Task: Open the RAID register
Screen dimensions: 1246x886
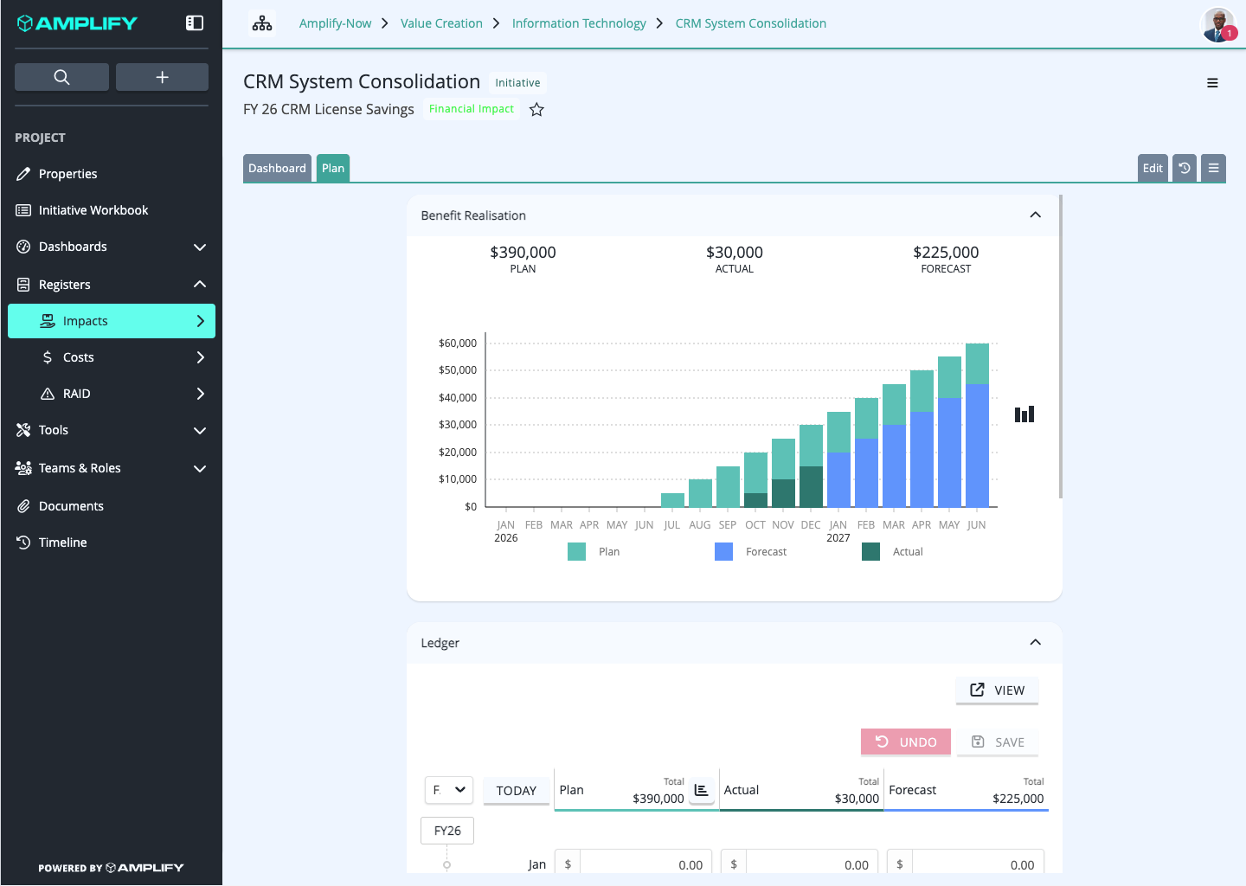Action: pos(112,394)
